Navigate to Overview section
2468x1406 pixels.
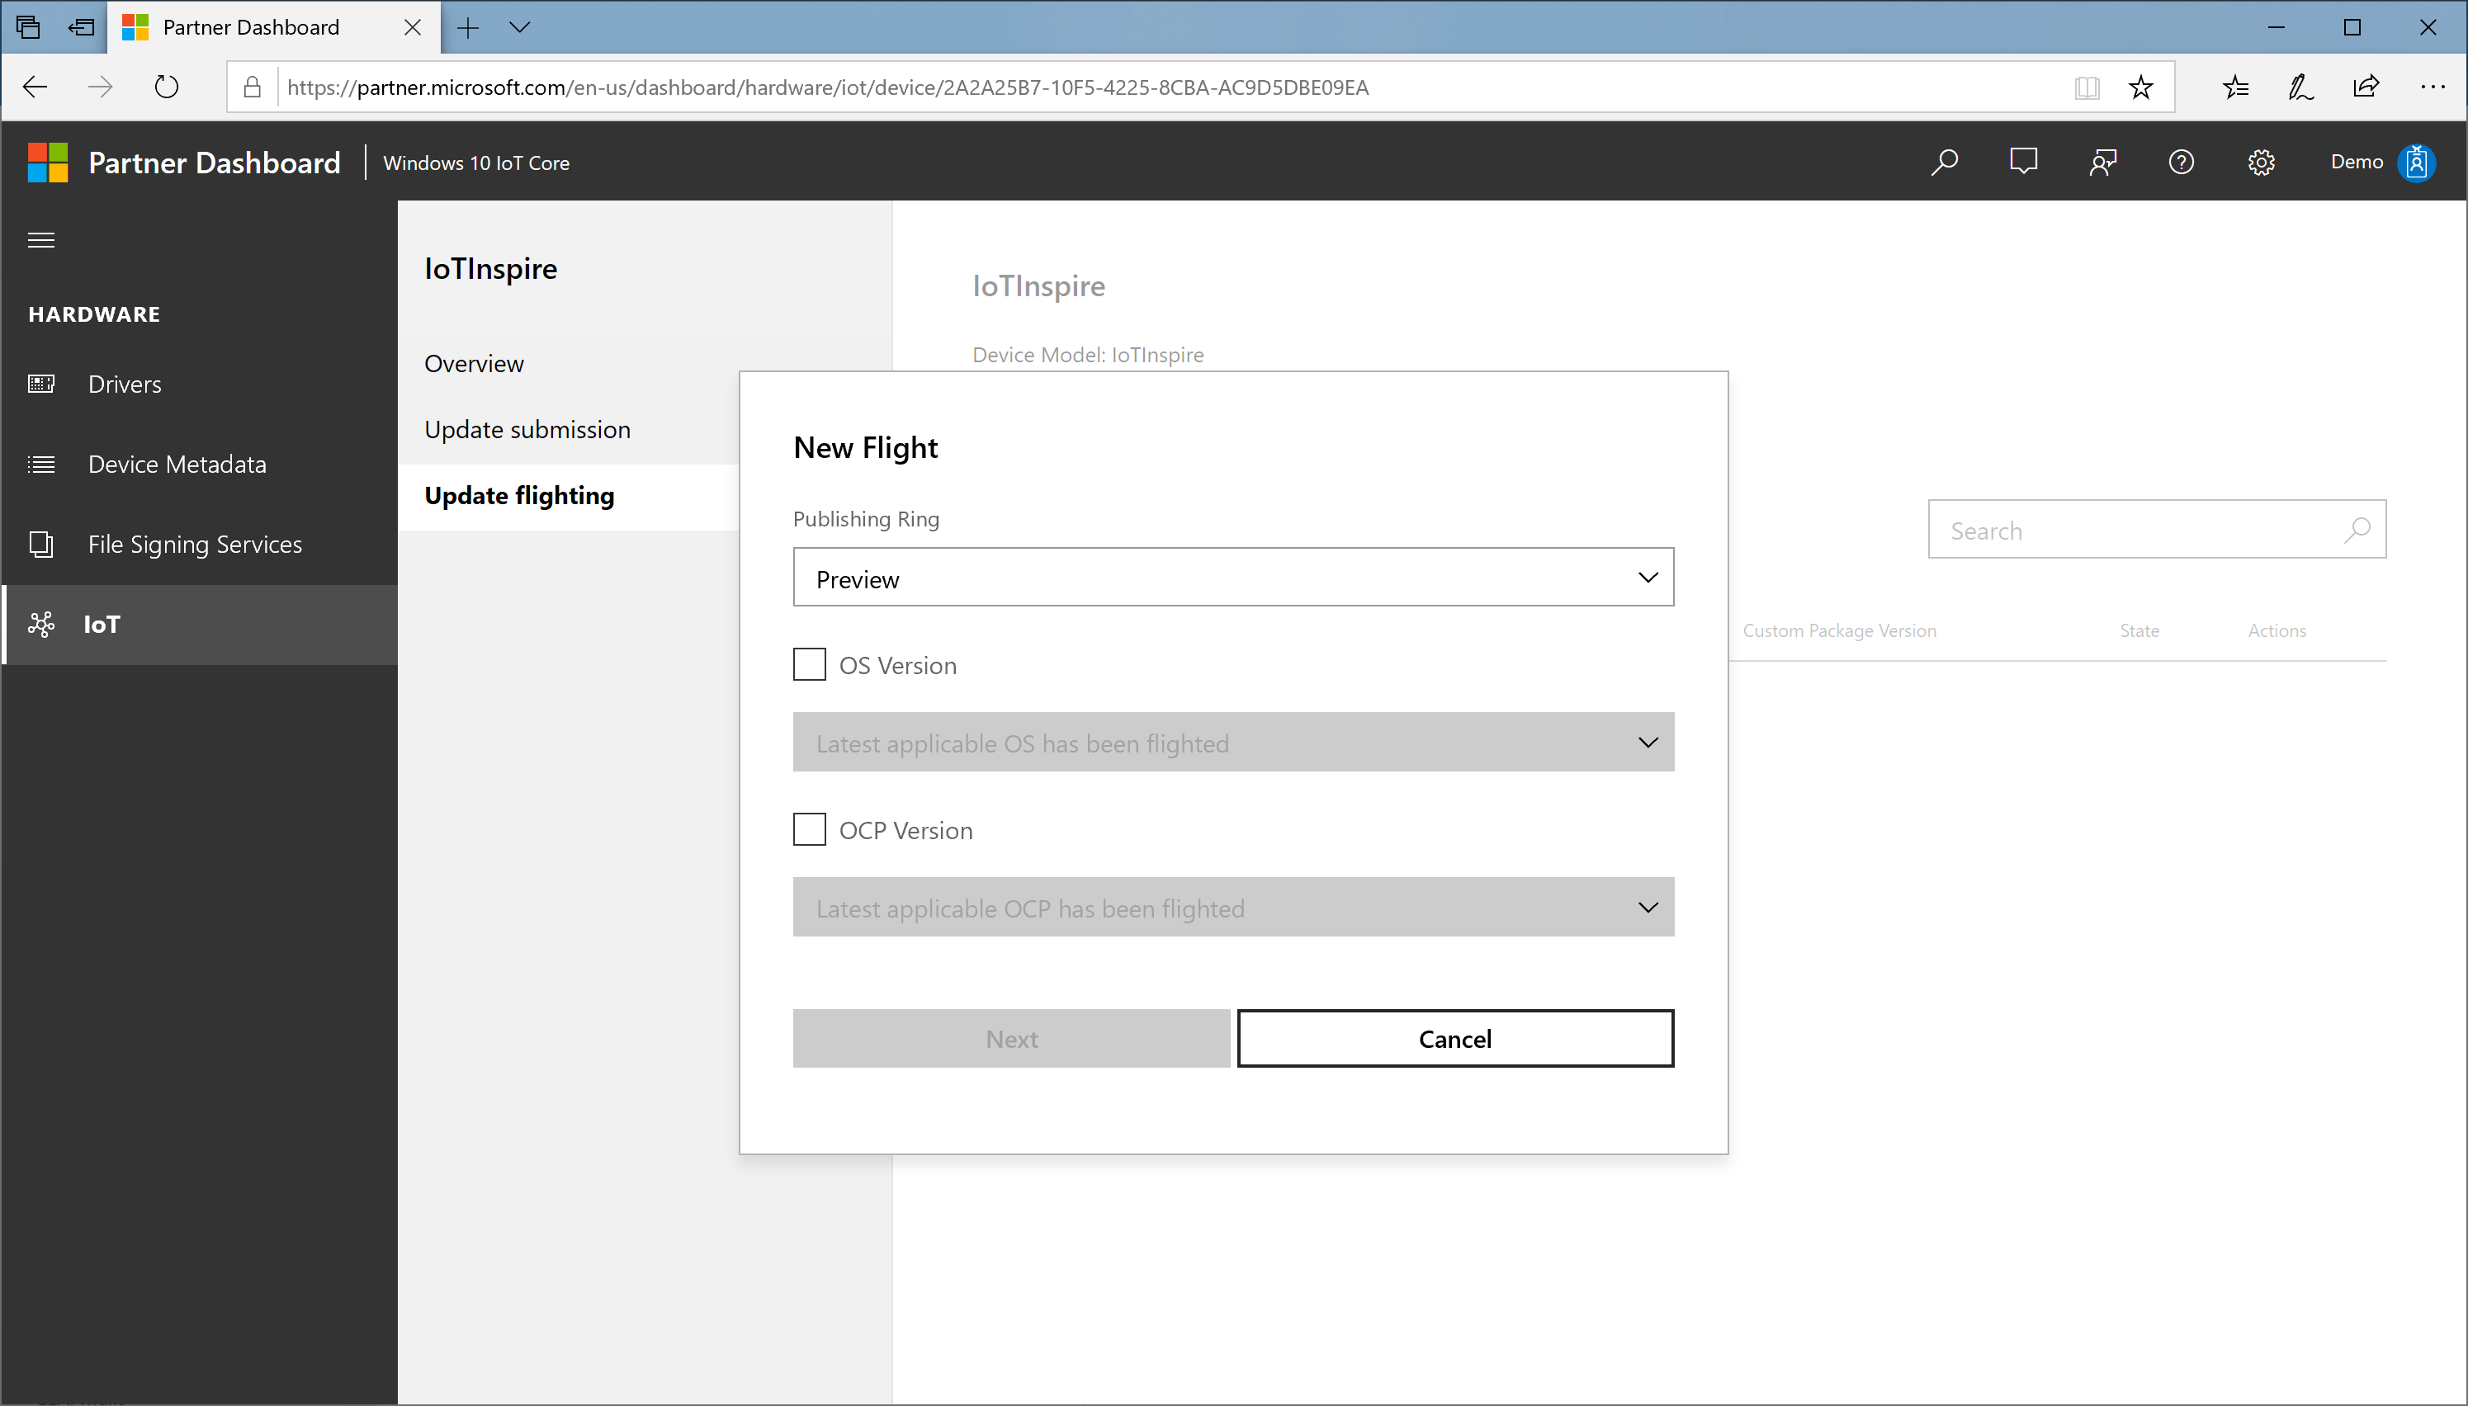point(475,361)
